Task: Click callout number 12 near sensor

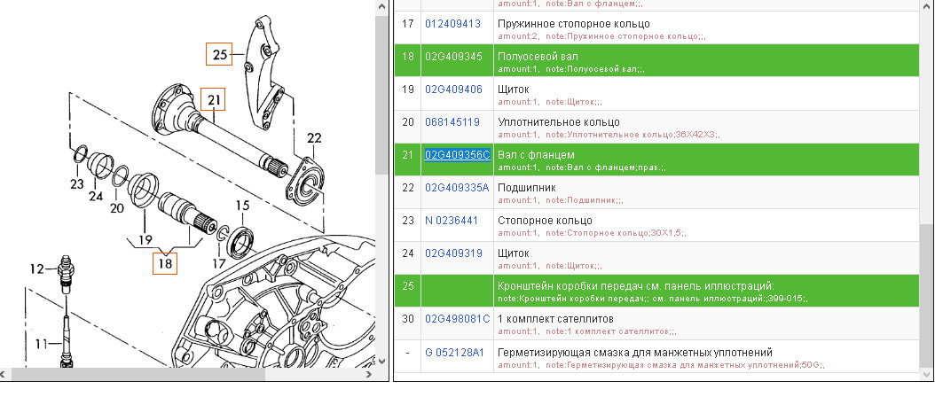Action: coord(36,269)
